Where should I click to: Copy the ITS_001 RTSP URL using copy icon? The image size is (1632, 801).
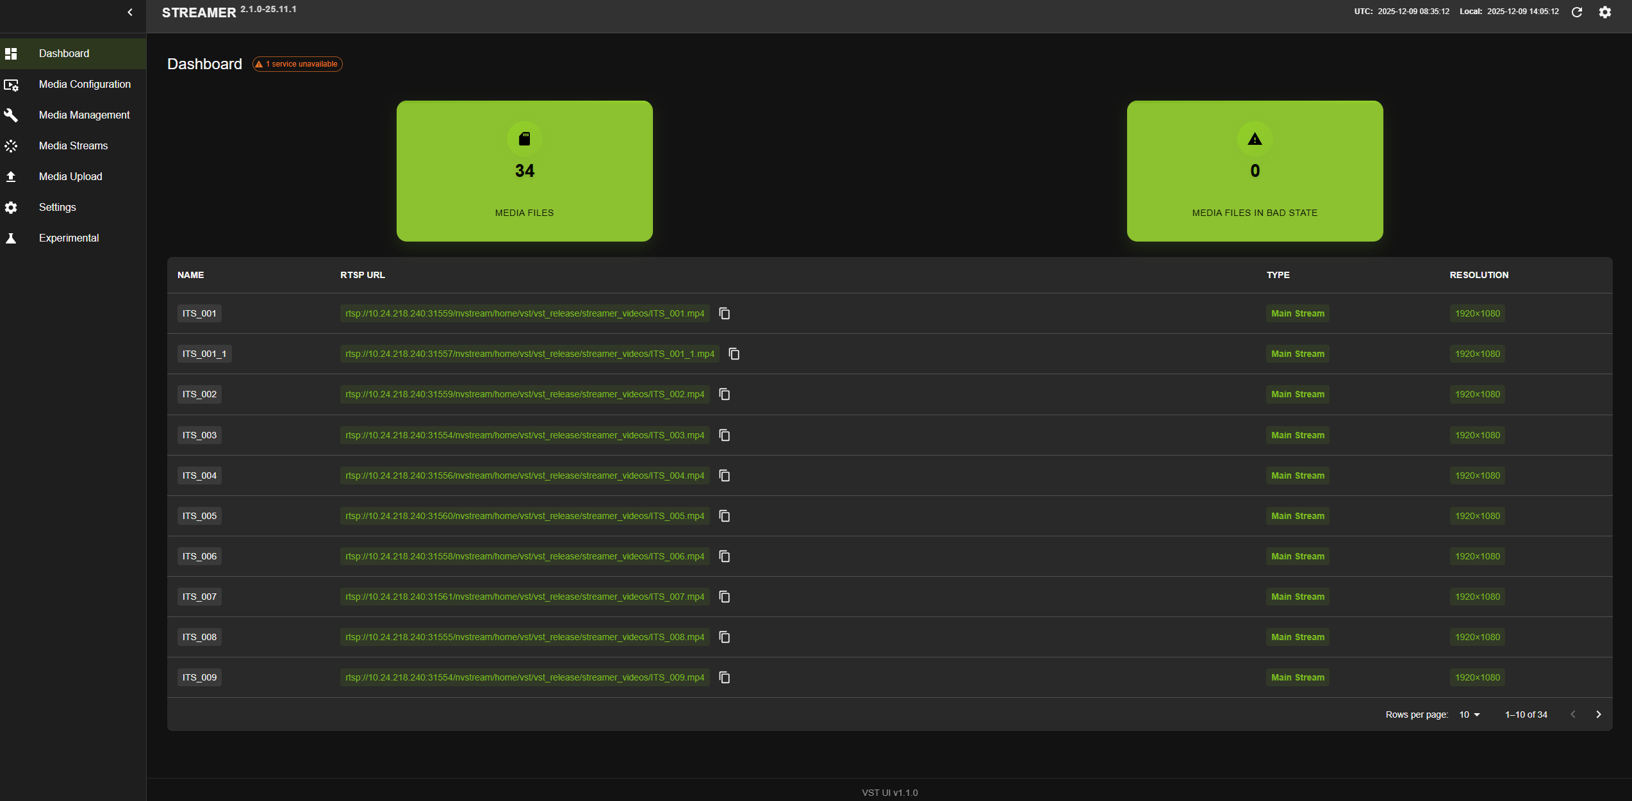tap(724, 313)
